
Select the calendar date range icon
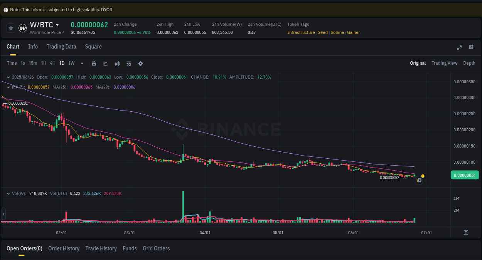(x=94, y=63)
